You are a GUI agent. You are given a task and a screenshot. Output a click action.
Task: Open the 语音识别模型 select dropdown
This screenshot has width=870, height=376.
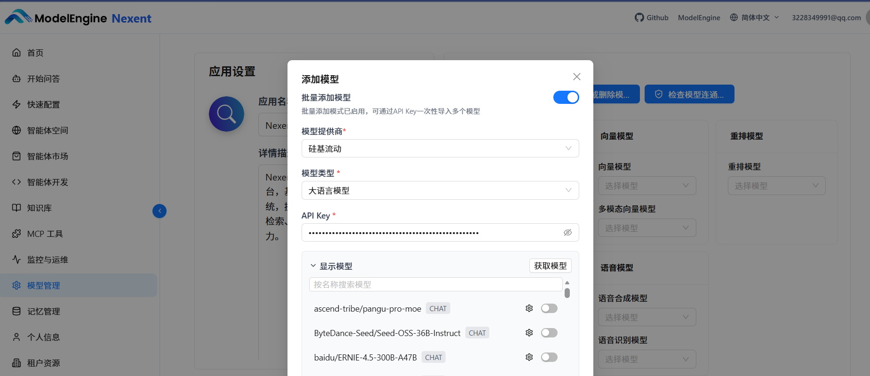click(x=647, y=359)
